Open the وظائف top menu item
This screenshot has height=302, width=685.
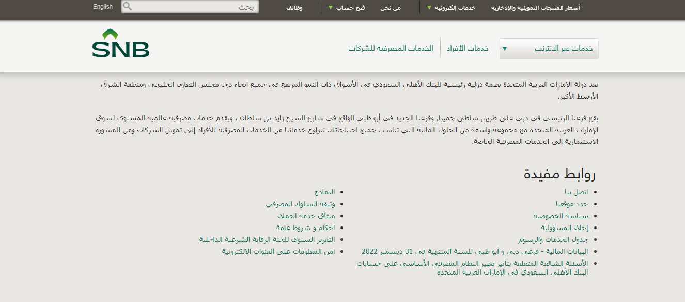click(x=294, y=8)
